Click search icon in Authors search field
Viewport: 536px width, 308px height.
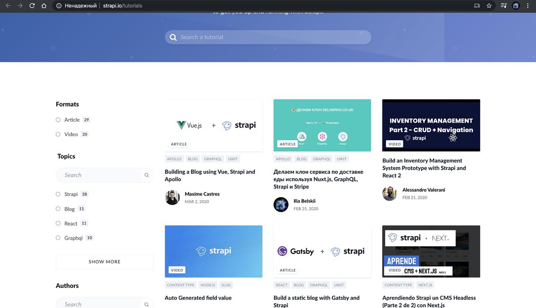click(x=147, y=305)
